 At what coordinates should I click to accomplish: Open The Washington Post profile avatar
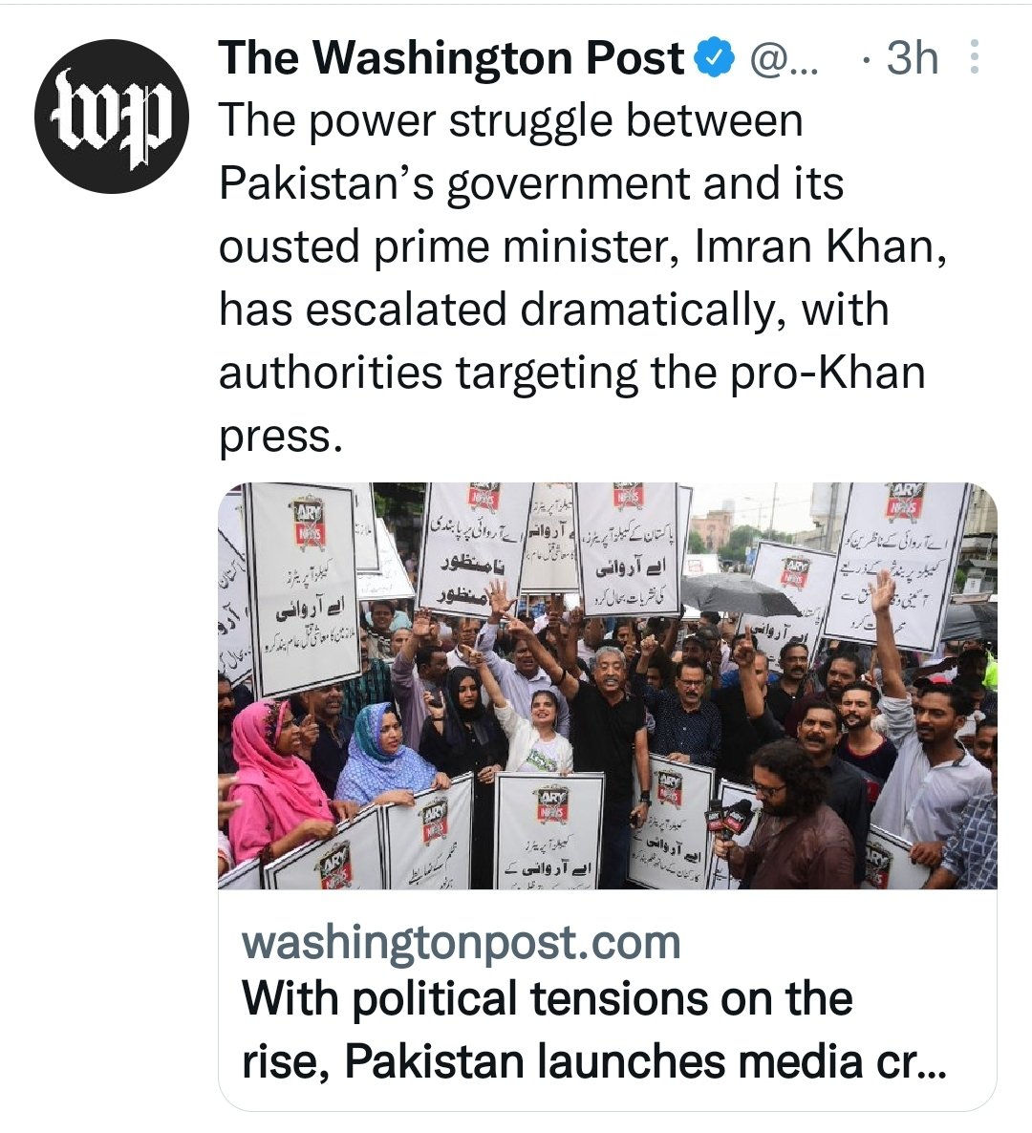[x=112, y=117]
